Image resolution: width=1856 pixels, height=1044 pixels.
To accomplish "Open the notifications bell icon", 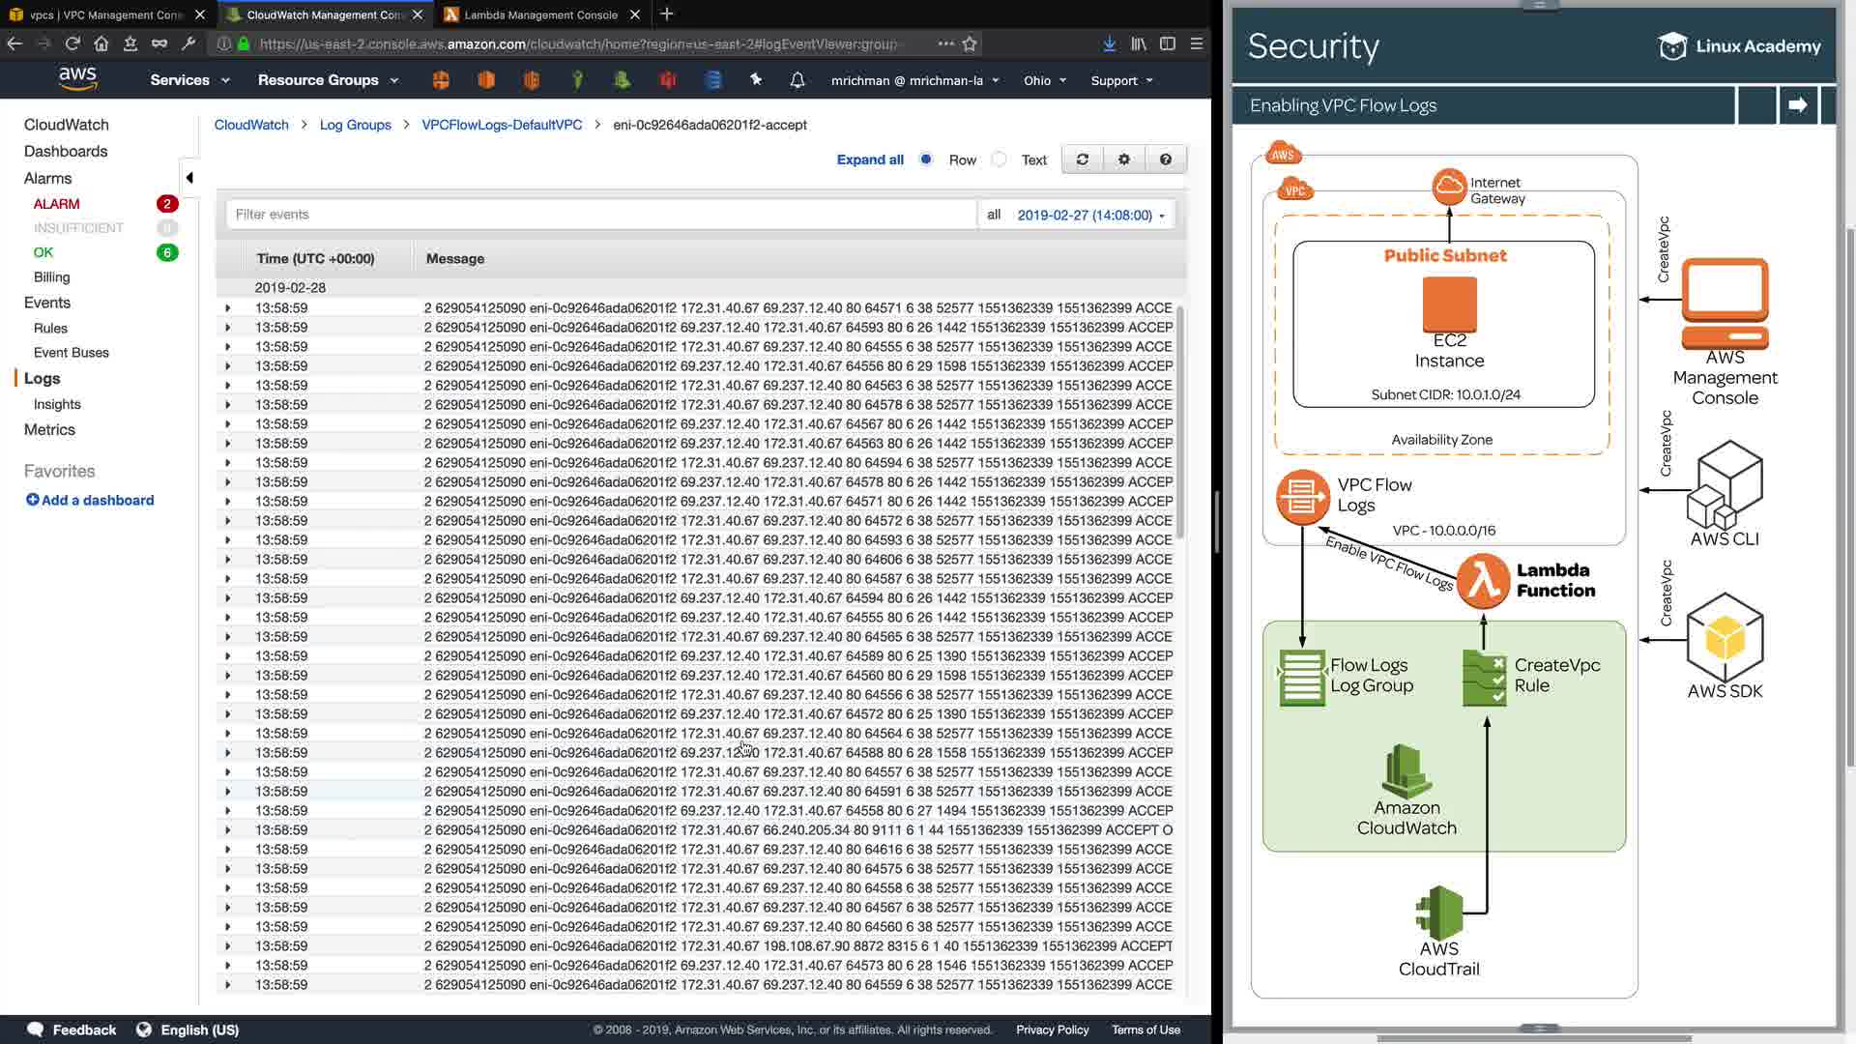I will point(797,80).
